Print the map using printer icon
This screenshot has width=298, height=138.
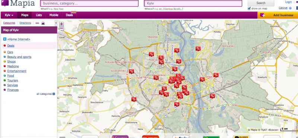(43, 23)
